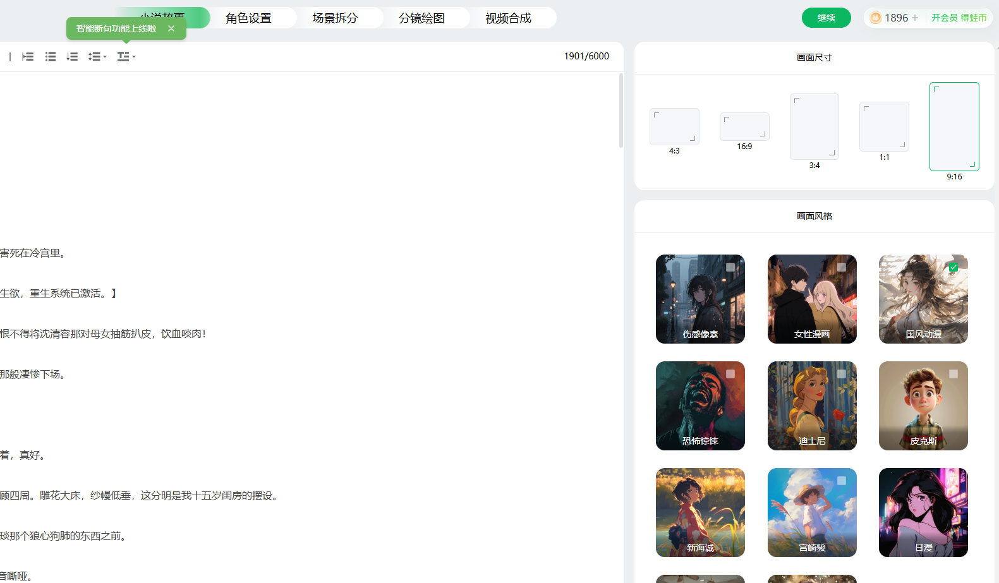
Task: Switch to the 角色设置 tab
Action: (249, 18)
